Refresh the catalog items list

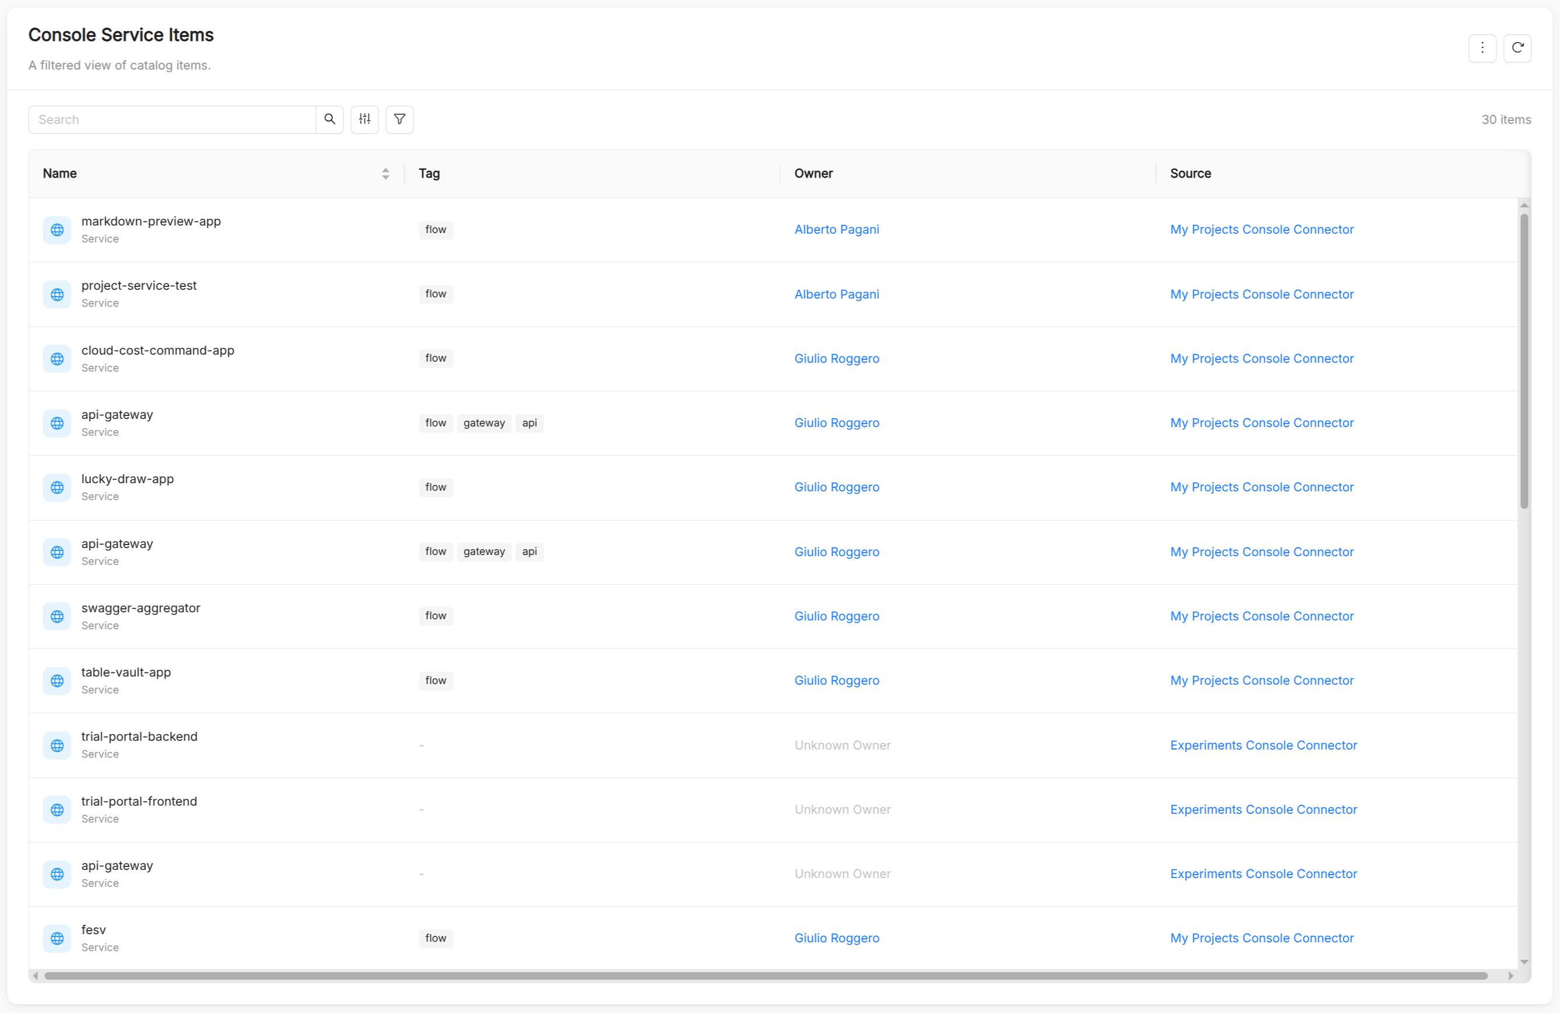pos(1517,48)
